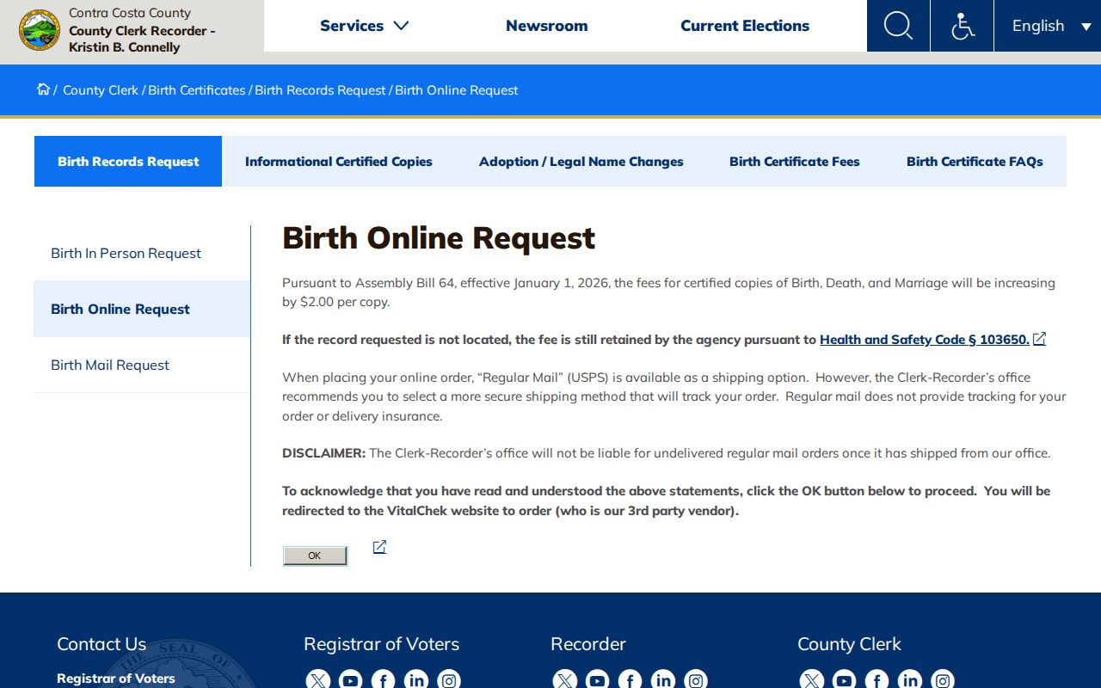Open Registrar of Voters LinkedIn icon

click(416, 680)
